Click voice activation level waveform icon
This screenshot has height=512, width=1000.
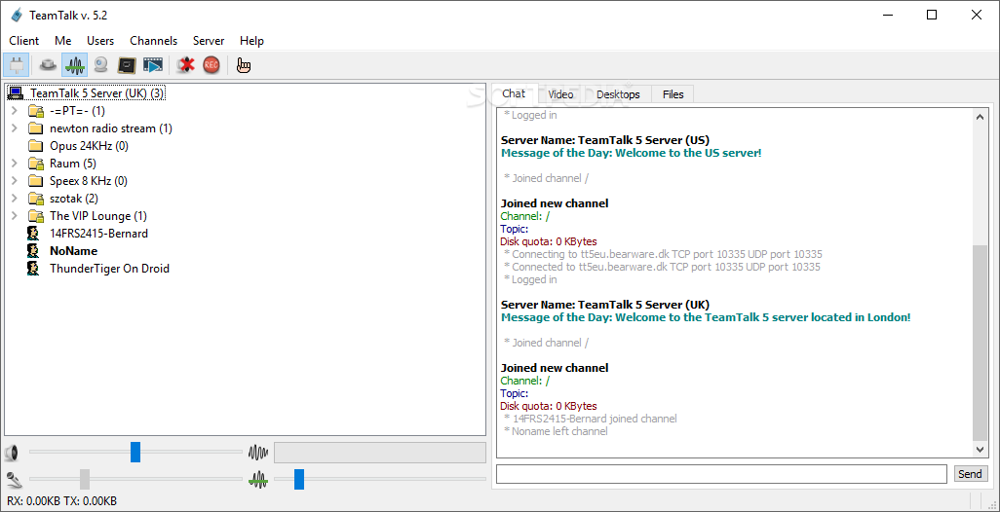[258, 479]
